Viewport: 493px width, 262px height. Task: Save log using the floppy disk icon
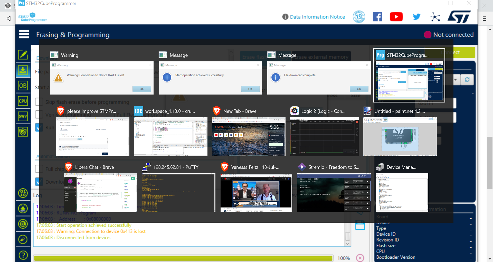click(x=360, y=225)
